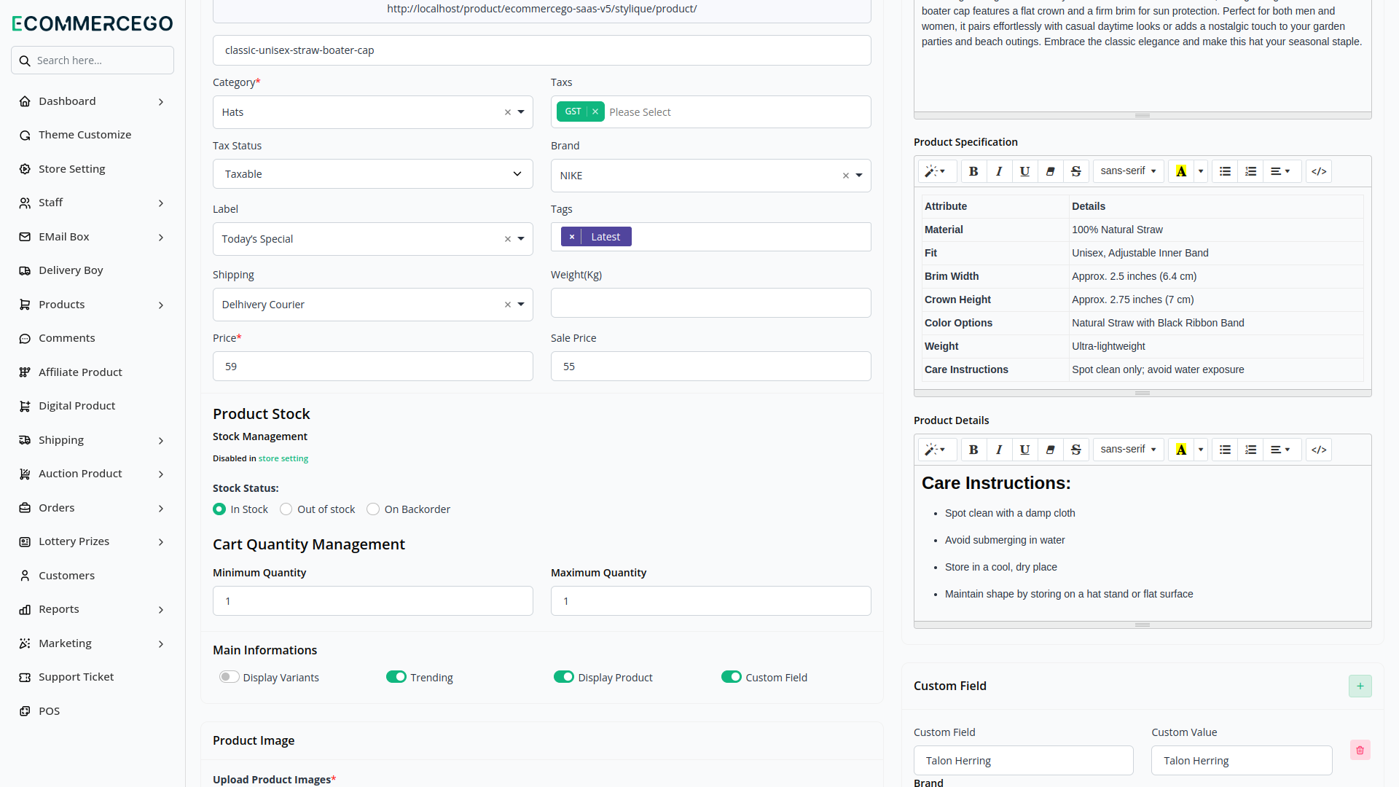The image size is (1399, 787).
Task: Open the Delhivery Courier shipping dropdown
Action: pos(373,305)
